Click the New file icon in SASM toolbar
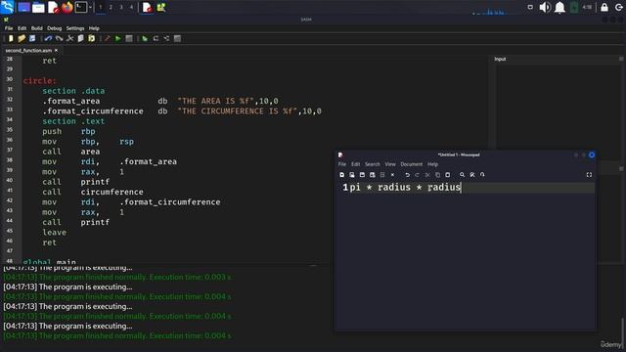The height and width of the screenshot is (352, 626). [x=11, y=38]
